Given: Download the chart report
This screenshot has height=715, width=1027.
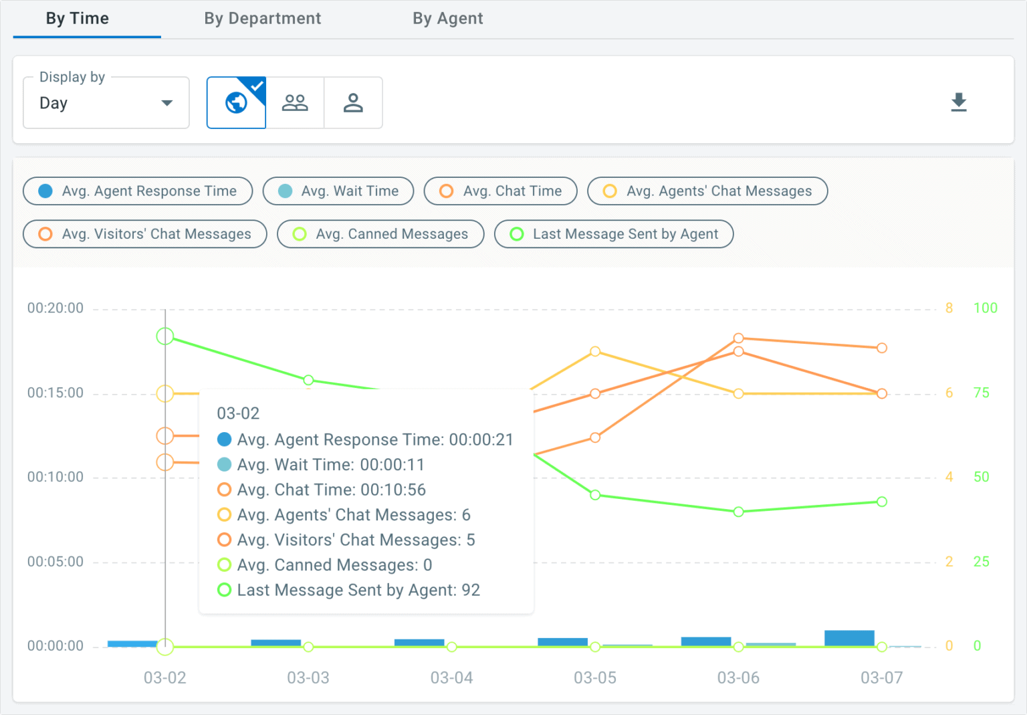Looking at the screenshot, I should click(x=958, y=102).
